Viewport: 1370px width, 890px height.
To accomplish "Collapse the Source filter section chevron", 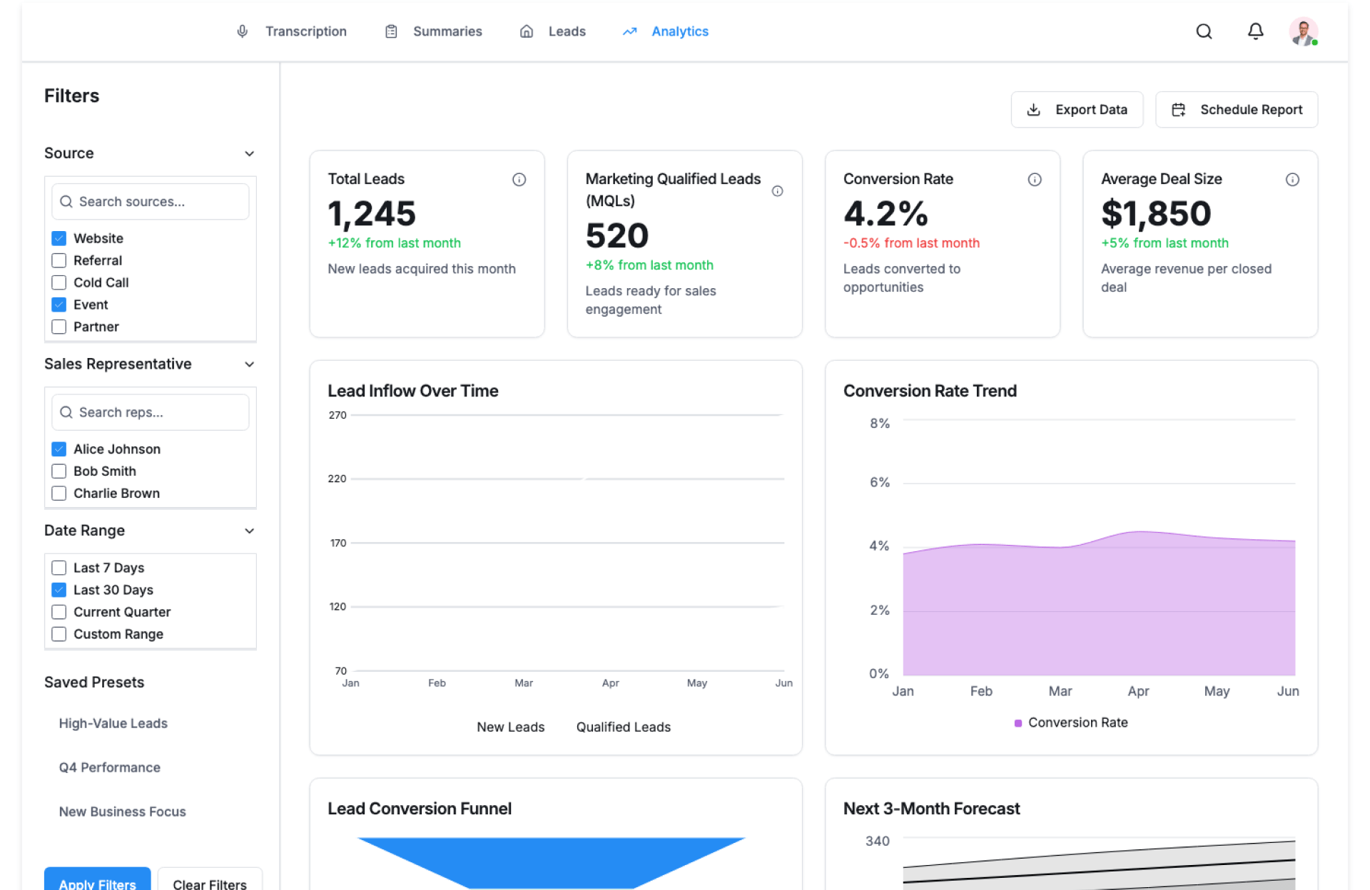I will pyautogui.click(x=249, y=153).
